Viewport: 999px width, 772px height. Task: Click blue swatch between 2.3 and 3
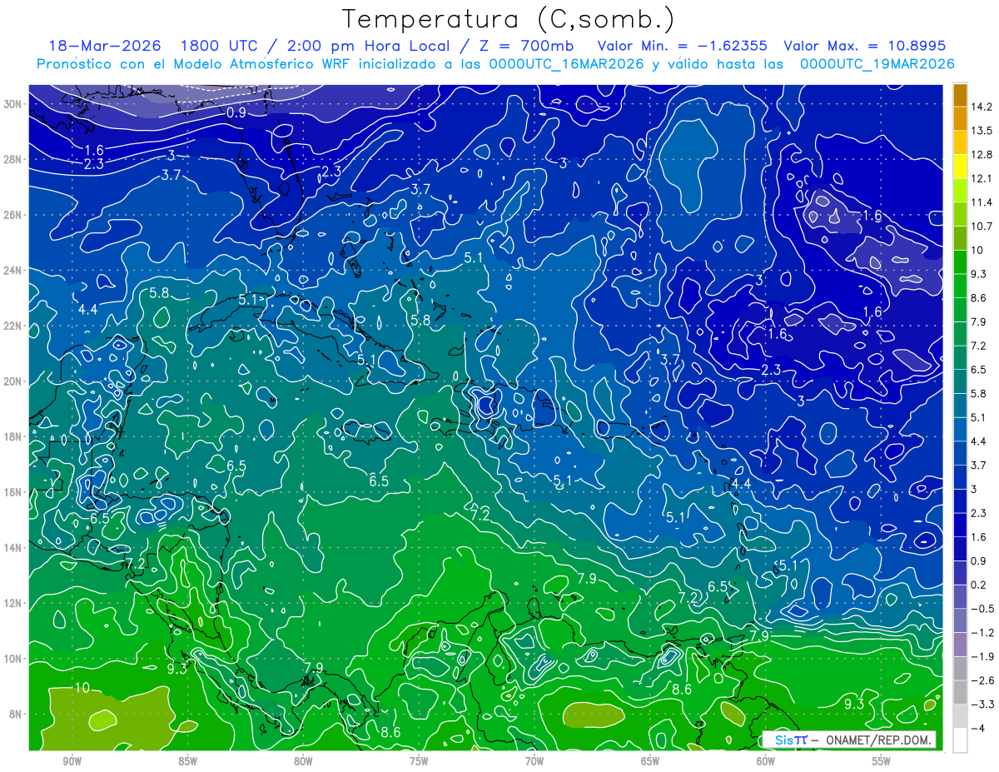click(x=960, y=501)
